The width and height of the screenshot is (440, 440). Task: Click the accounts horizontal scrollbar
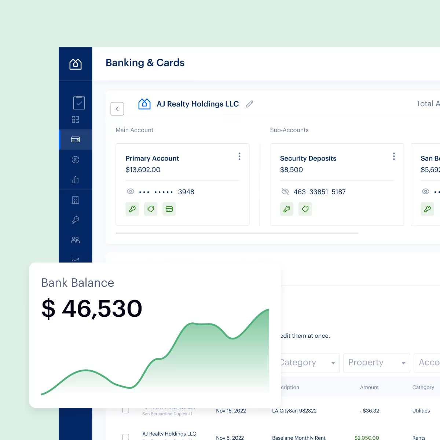(237, 233)
